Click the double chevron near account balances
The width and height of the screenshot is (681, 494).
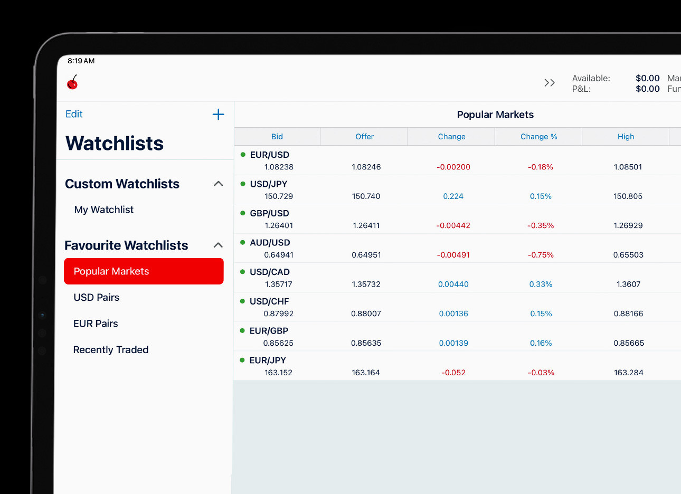pos(549,82)
